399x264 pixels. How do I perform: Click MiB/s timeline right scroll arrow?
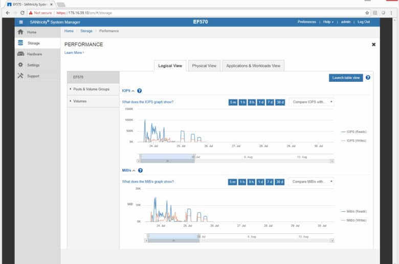pyautogui.click(x=332, y=240)
